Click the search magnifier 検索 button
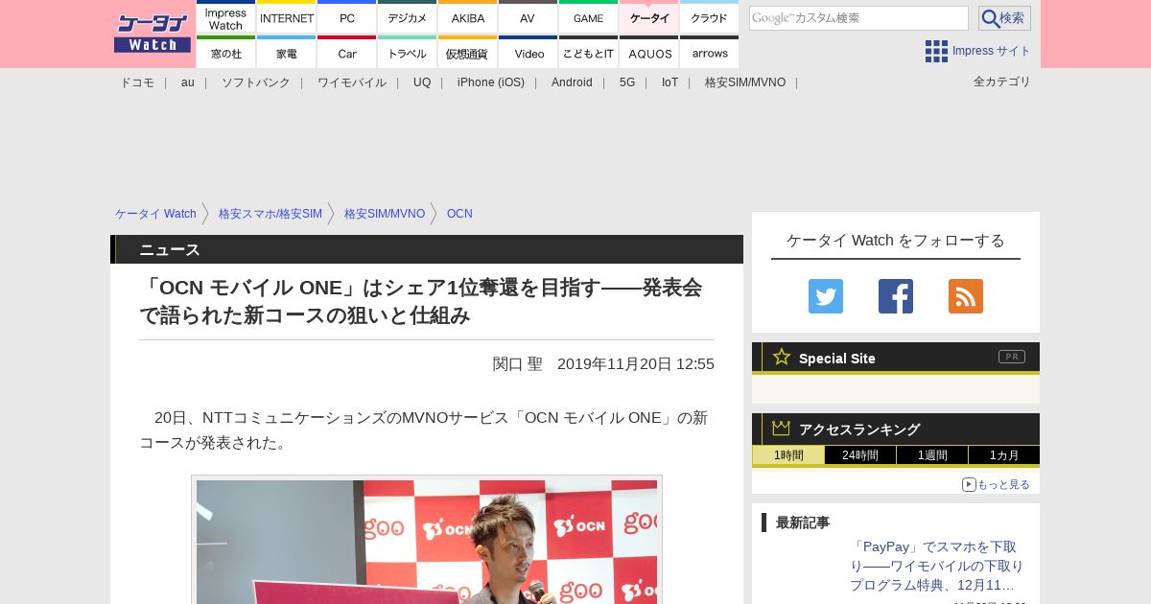1151x604 pixels. click(1004, 18)
